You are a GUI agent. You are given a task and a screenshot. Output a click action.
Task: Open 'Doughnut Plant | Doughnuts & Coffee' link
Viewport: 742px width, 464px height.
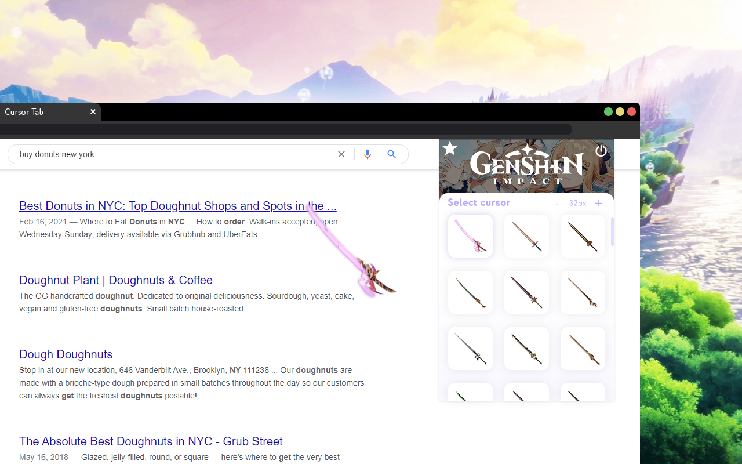pyautogui.click(x=116, y=280)
